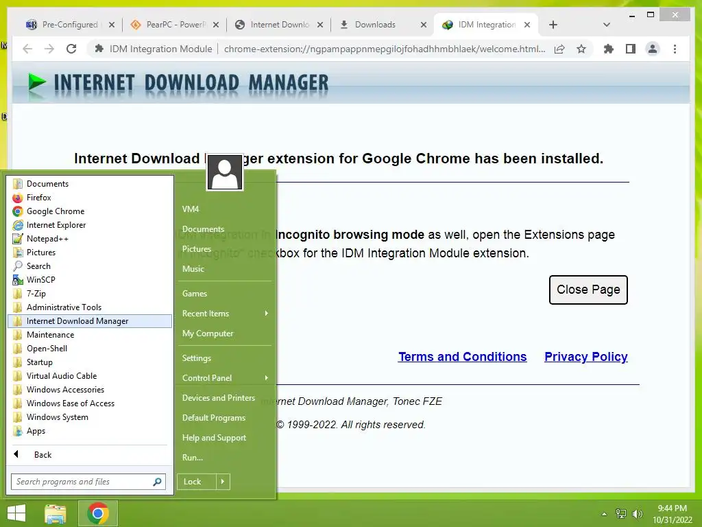702x527 pixels.
Task: Click the Chrome icon on the taskbar
Action: pyautogui.click(x=98, y=513)
